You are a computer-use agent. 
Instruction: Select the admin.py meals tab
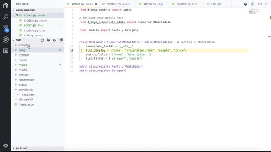(x=82, y=4)
